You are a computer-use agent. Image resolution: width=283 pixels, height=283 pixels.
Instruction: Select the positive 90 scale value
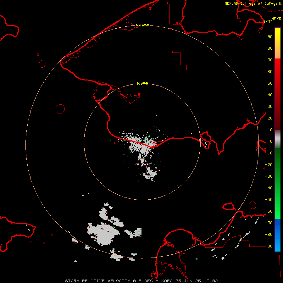coord(270,37)
